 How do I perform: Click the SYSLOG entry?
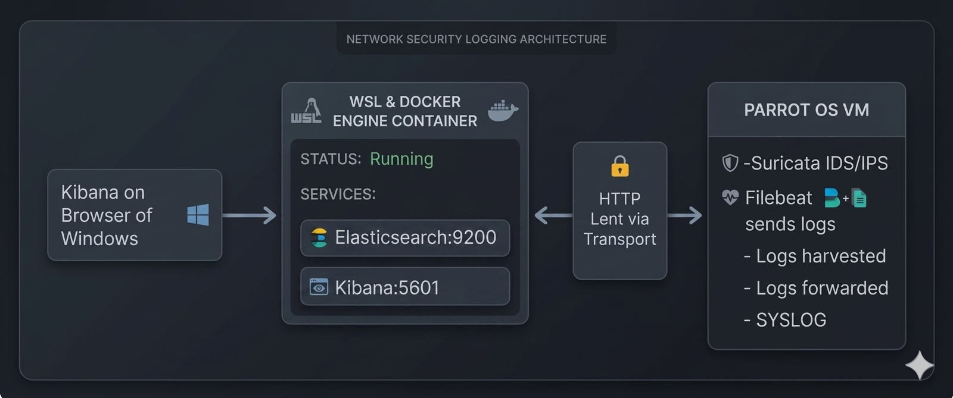click(785, 320)
